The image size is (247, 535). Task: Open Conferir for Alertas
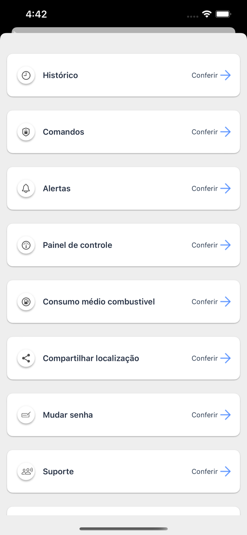click(x=205, y=188)
